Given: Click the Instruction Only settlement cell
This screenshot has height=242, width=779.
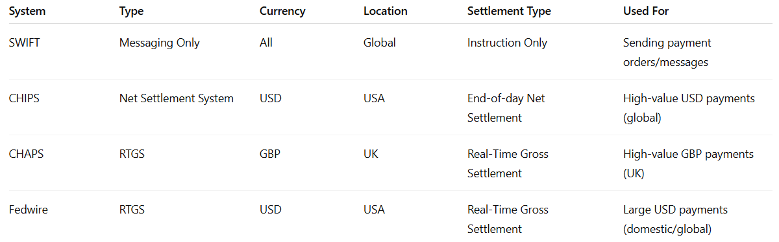Looking at the screenshot, I should [507, 43].
